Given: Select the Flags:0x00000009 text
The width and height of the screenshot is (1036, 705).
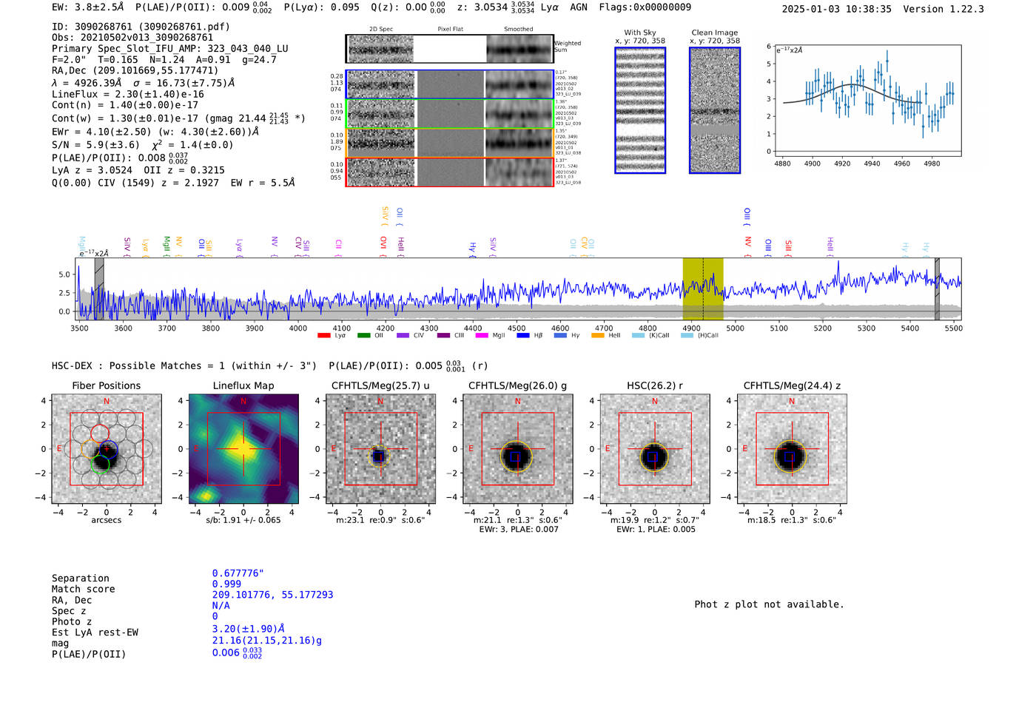Looking at the screenshot, I should 645,7.
